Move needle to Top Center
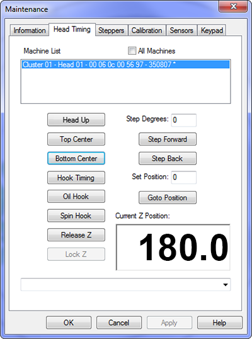This screenshot has width=252, height=339. [x=76, y=139]
